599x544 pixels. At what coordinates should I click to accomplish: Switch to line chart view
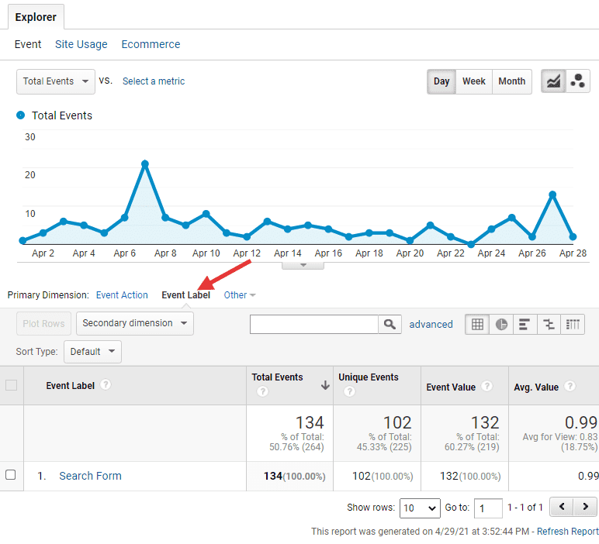pos(553,81)
